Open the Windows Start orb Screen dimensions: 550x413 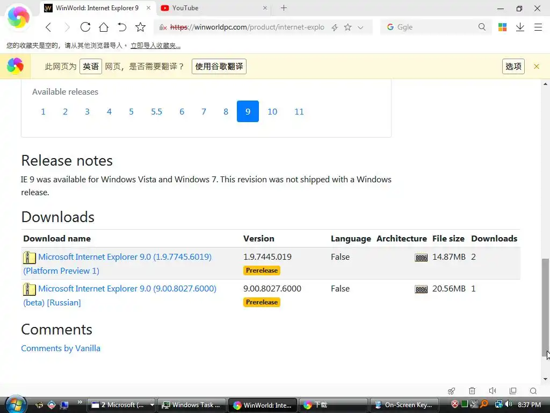[x=16, y=404]
